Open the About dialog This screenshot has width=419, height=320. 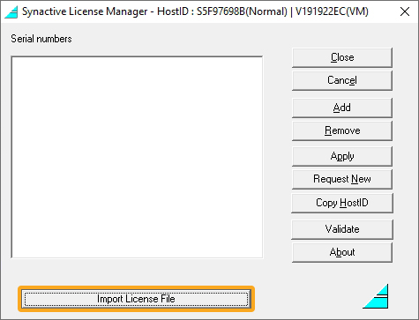coord(342,252)
